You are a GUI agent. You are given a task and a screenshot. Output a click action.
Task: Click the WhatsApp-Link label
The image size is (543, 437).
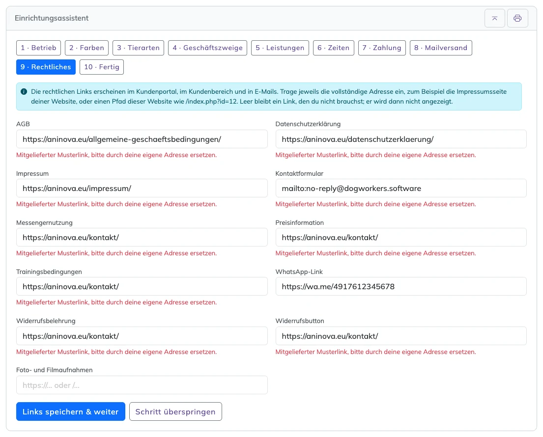pos(299,272)
